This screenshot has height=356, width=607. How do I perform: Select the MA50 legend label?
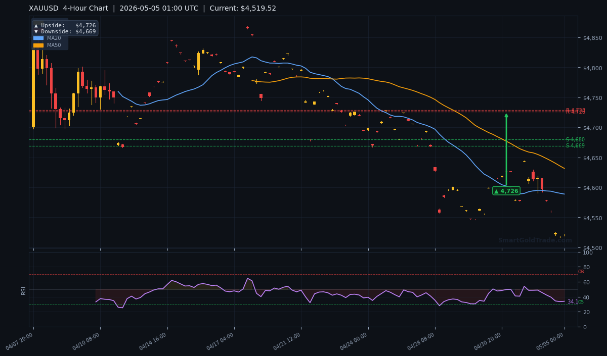[x=54, y=45]
